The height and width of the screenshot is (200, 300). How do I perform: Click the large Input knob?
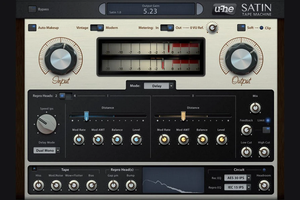61,59
